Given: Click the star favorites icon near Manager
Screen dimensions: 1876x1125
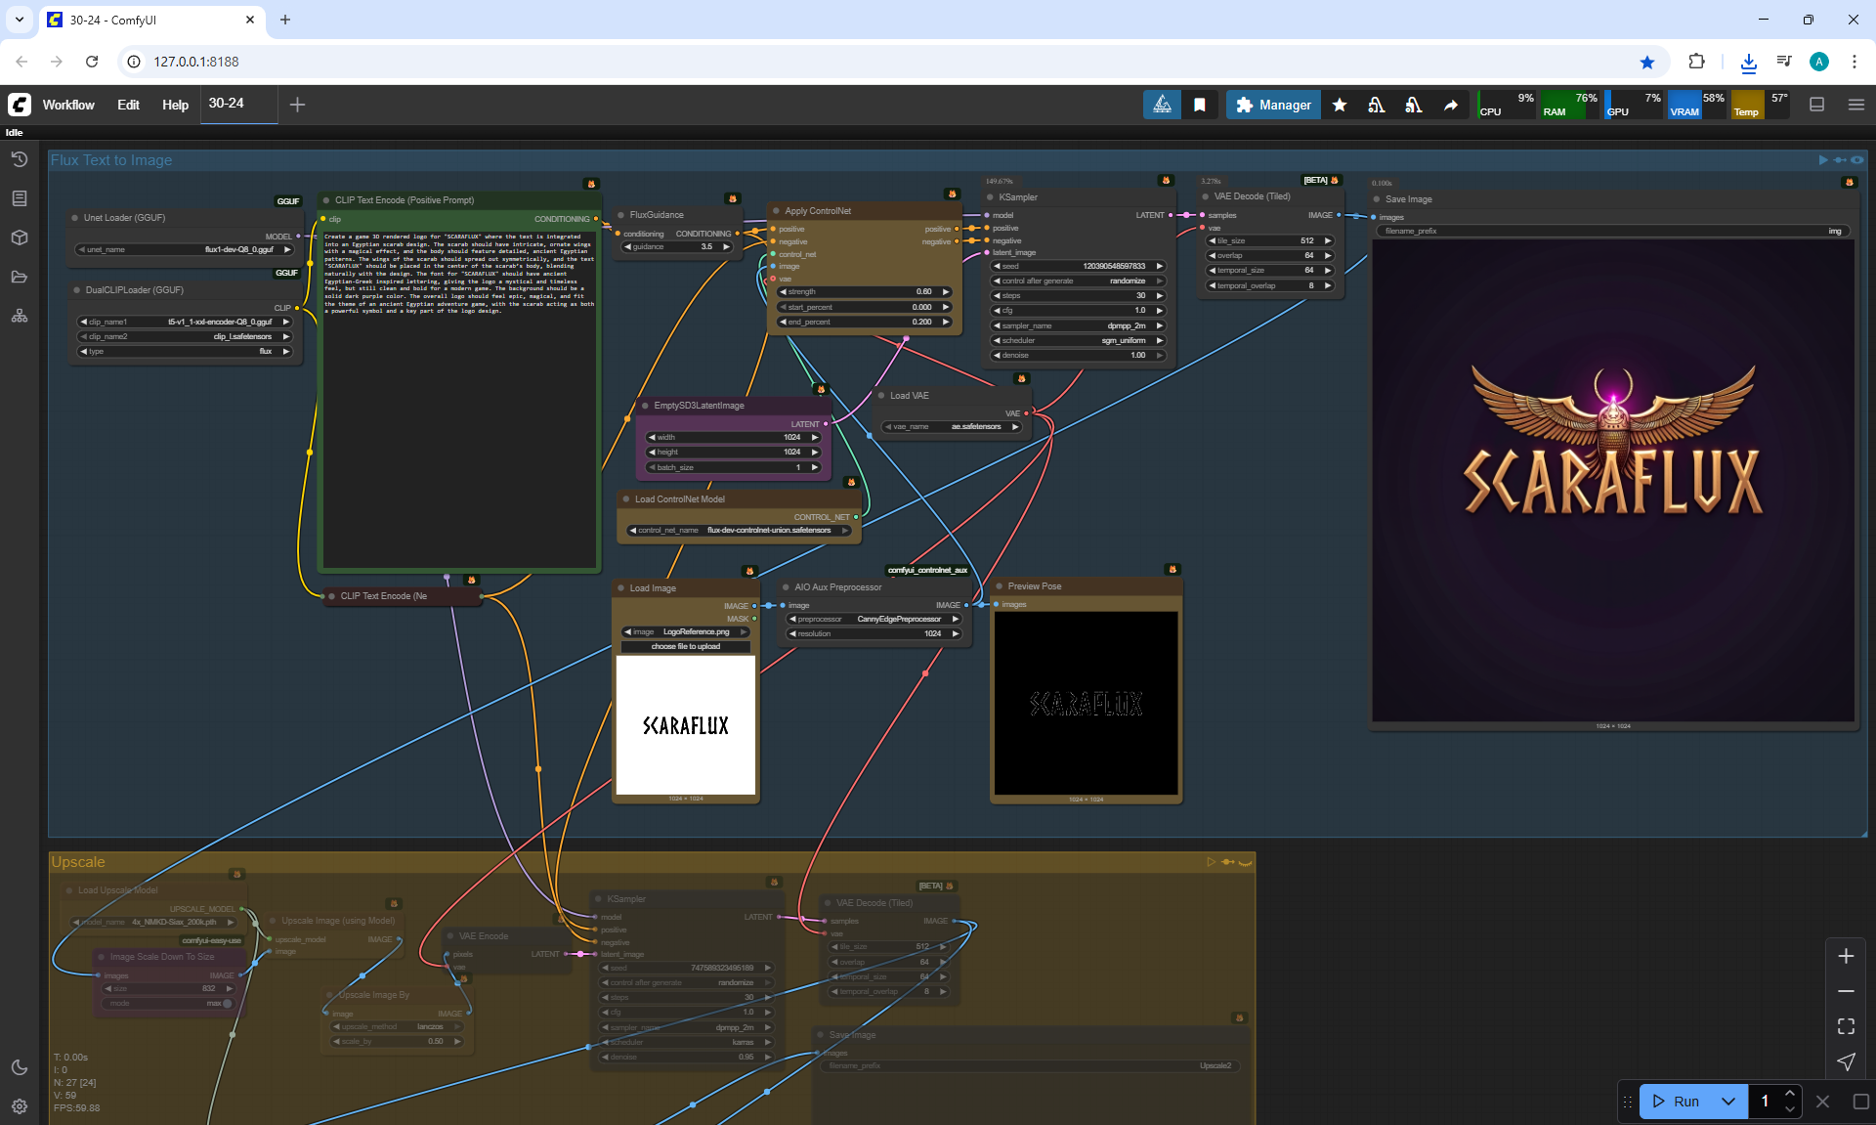Looking at the screenshot, I should (1340, 105).
